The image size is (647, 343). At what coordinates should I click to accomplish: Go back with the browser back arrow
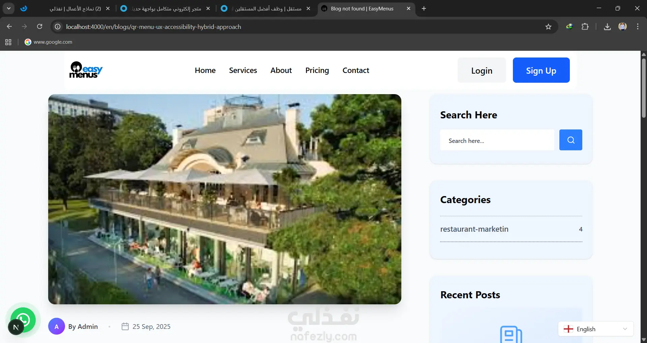pos(9,27)
